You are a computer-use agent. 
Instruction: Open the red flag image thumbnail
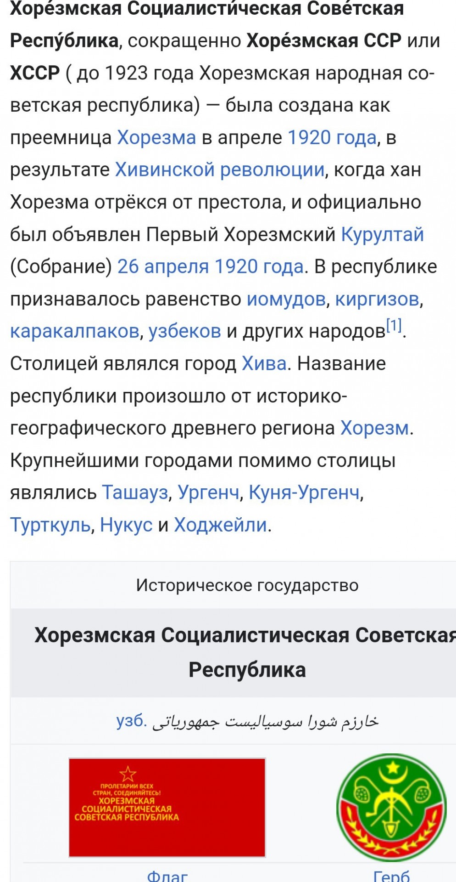click(x=167, y=808)
